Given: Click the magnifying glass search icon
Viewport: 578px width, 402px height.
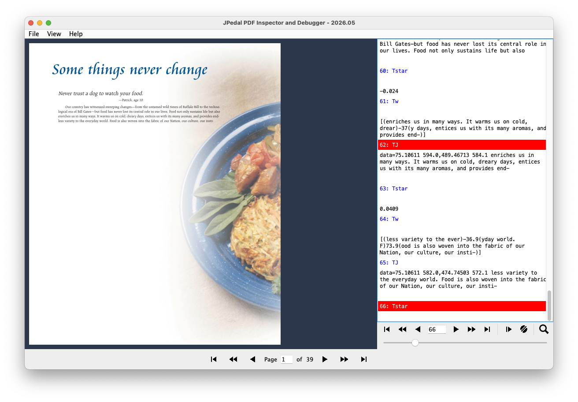Looking at the screenshot, I should 544,329.
